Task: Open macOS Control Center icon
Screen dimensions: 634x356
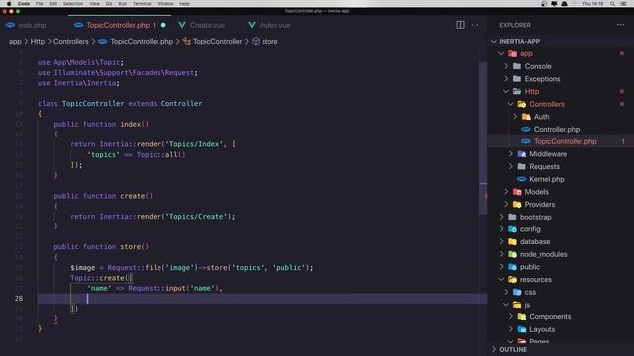Action: (623, 4)
